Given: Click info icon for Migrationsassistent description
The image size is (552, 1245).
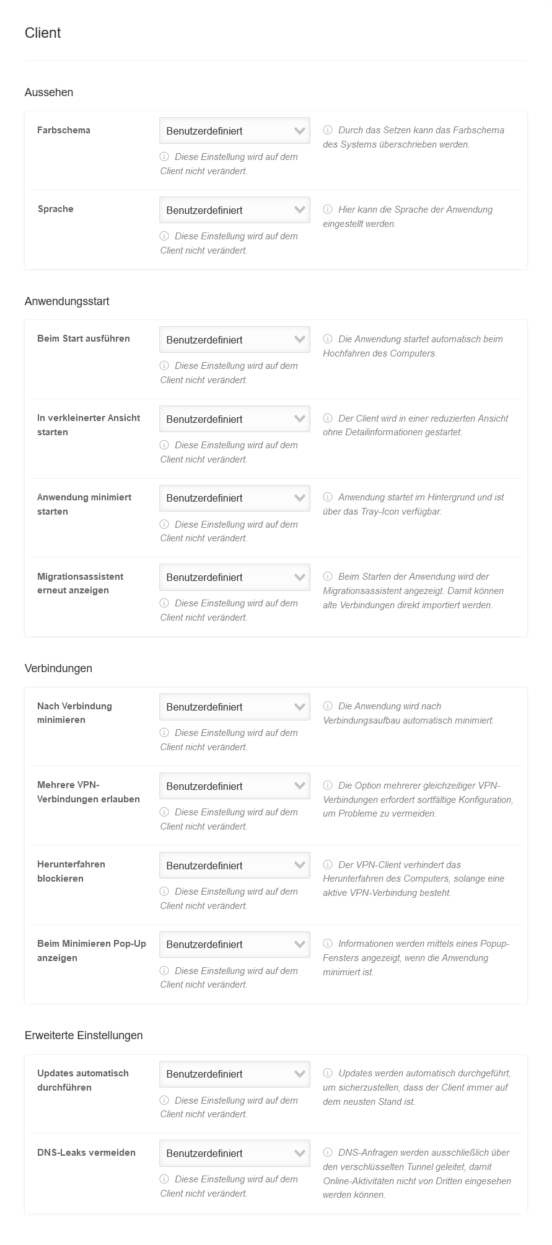Looking at the screenshot, I should [328, 577].
